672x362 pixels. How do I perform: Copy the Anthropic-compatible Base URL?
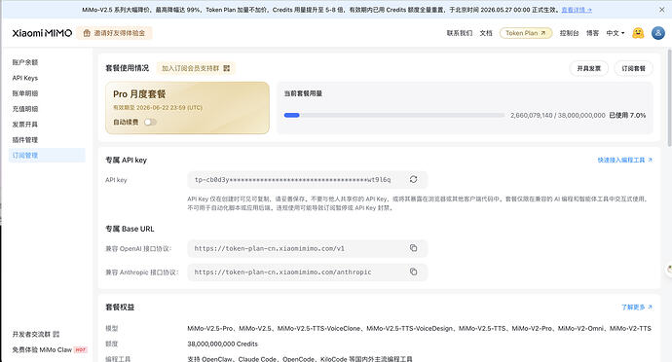click(x=413, y=271)
